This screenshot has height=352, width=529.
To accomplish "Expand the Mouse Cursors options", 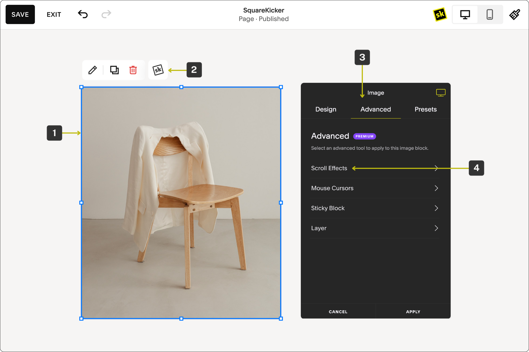I will 376,188.
